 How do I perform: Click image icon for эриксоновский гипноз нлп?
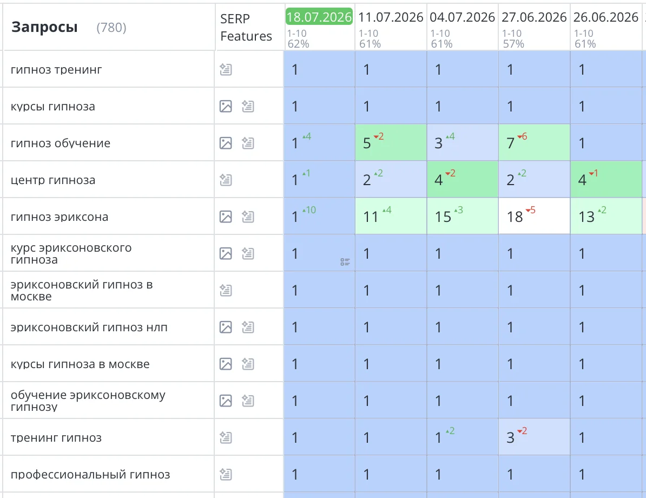(x=226, y=327)
